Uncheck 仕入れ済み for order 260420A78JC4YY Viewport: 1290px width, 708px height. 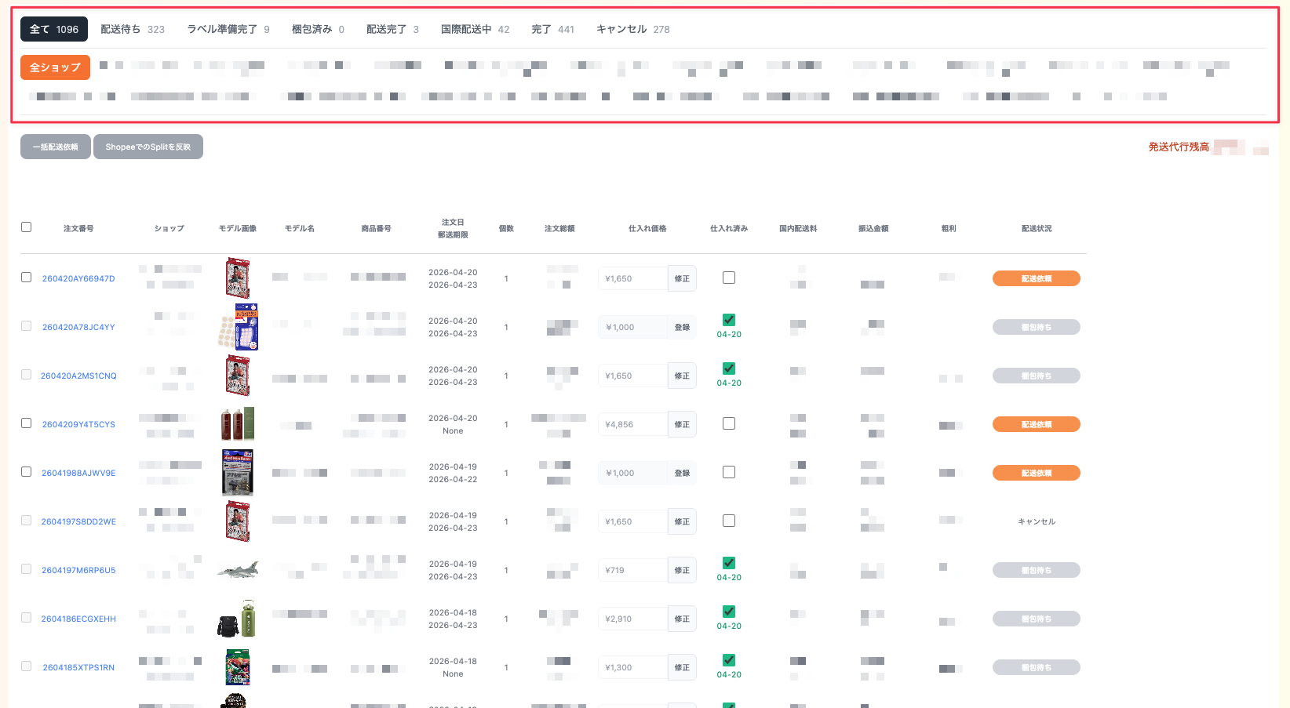[x=729, y=320]
